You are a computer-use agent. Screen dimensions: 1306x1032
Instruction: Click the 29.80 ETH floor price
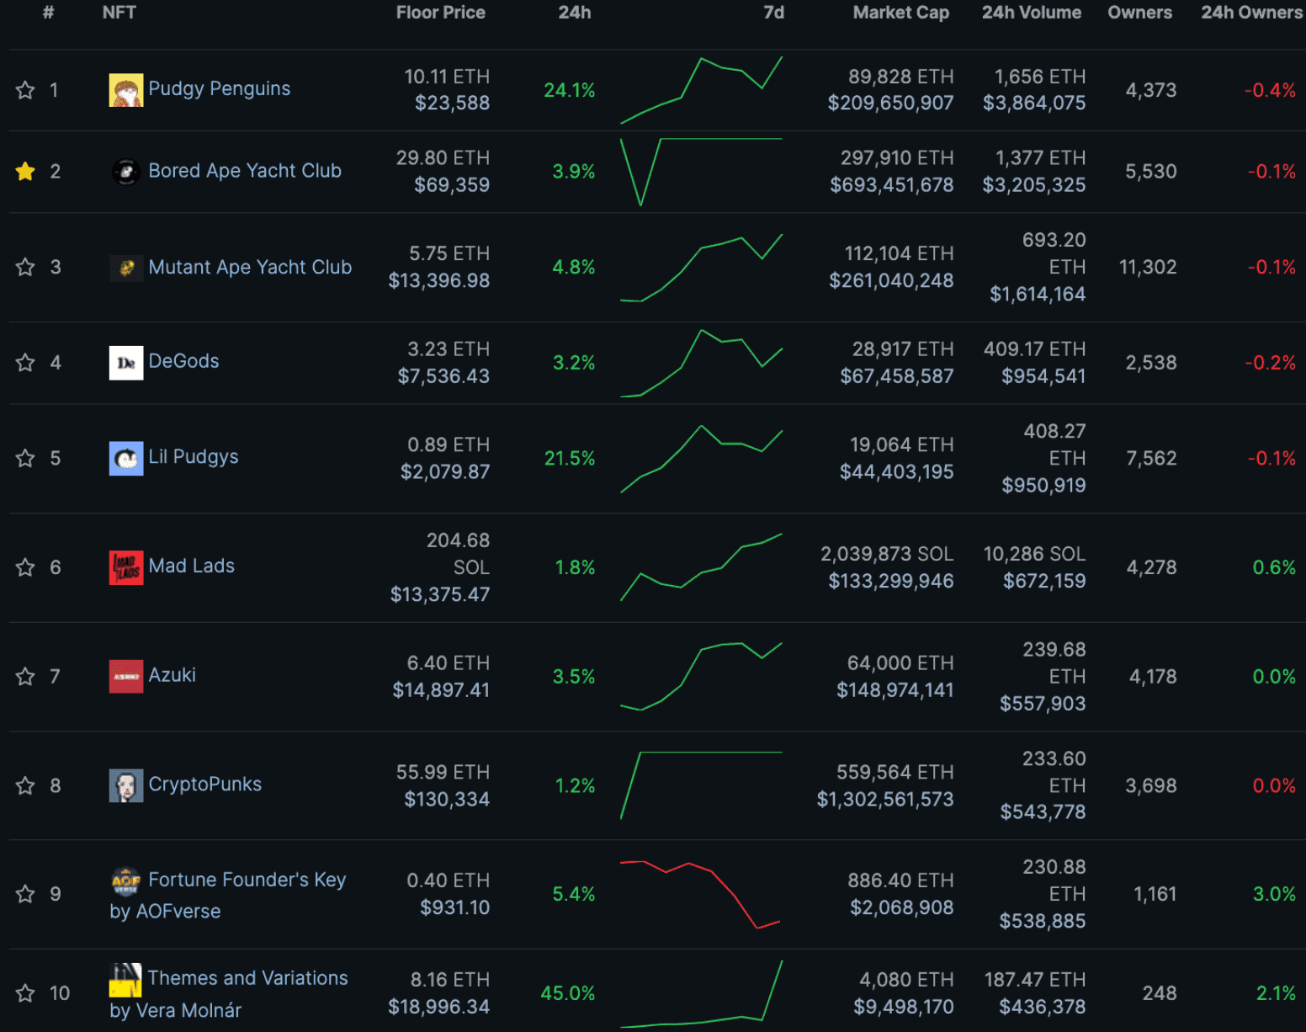[x=443, y=158]
